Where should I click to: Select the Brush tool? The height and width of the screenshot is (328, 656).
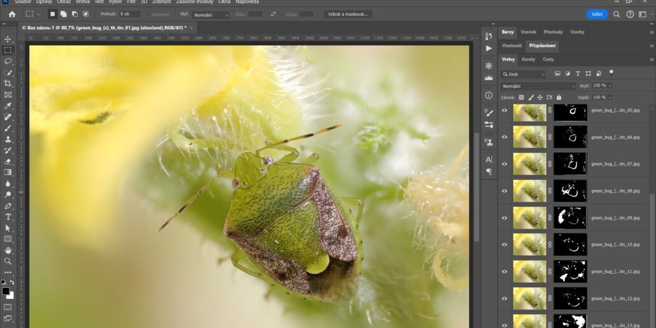tap(8, 128)
